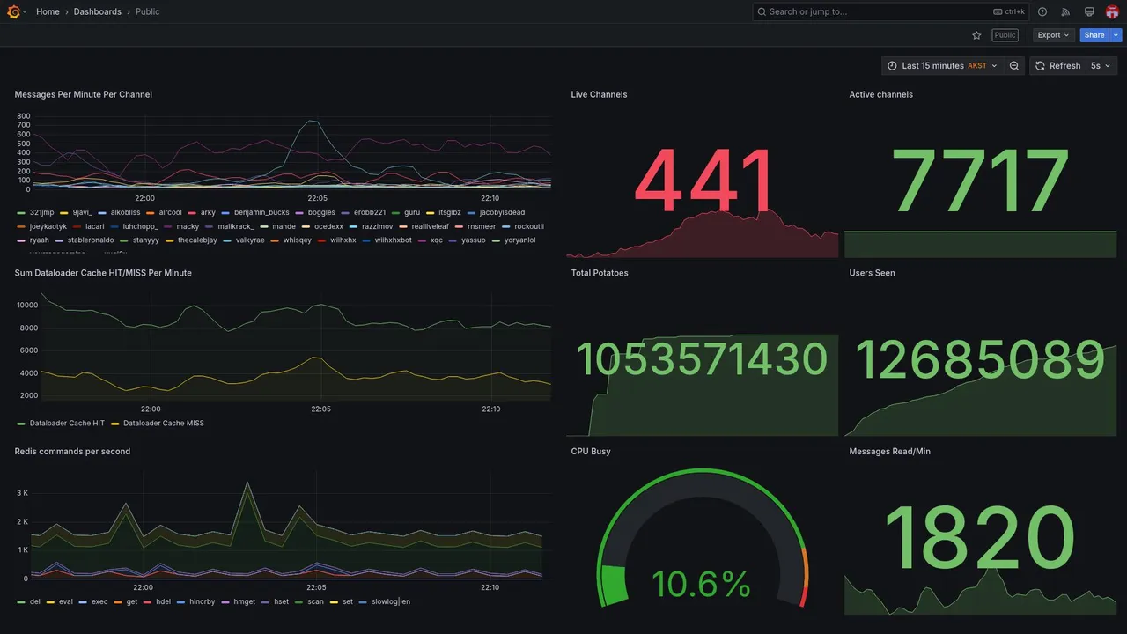
Task: Open the Last 15 minutes time picker
Action: point(942,66)
